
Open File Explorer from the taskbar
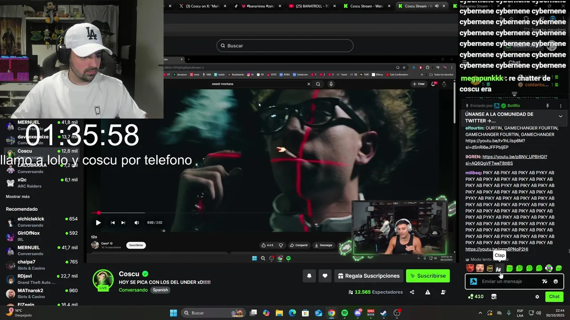(x=279, y=313)
